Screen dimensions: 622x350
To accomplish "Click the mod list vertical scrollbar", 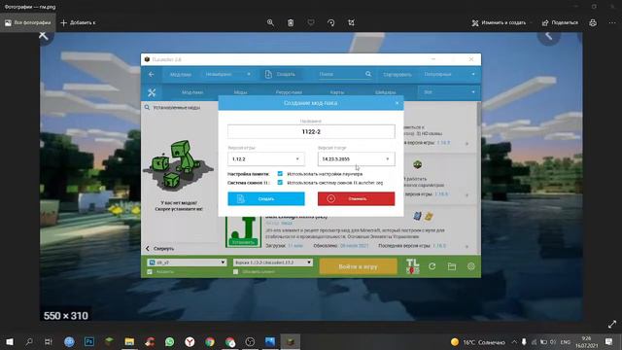I will [479, 115].
